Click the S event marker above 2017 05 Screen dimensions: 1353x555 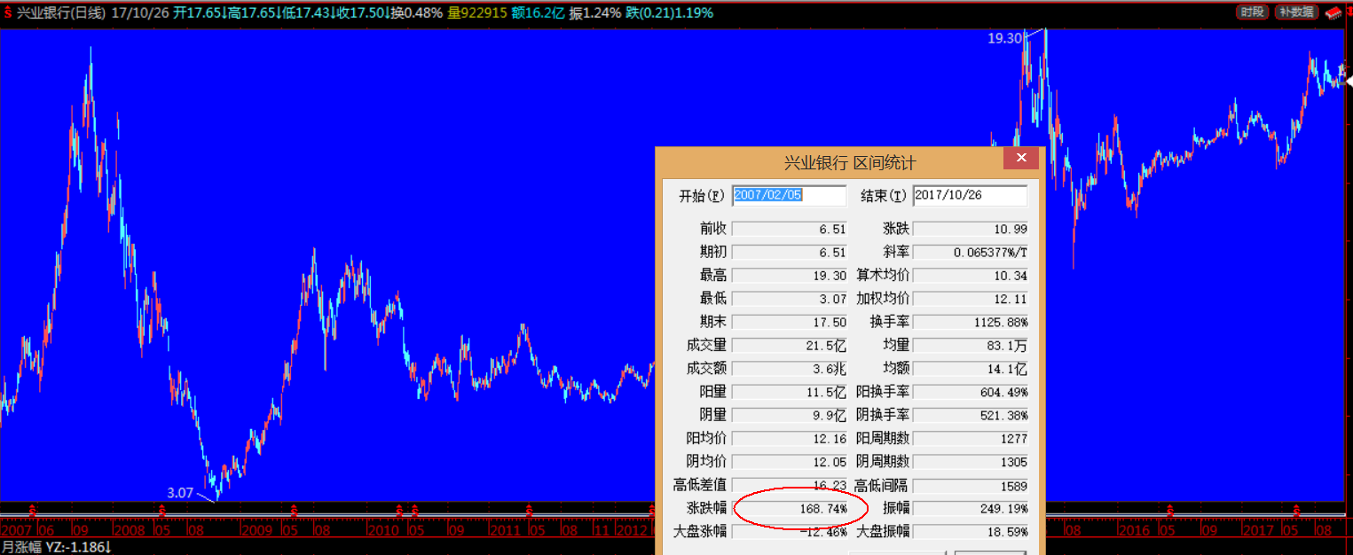pyautogui.click(x=1297, y=510)
